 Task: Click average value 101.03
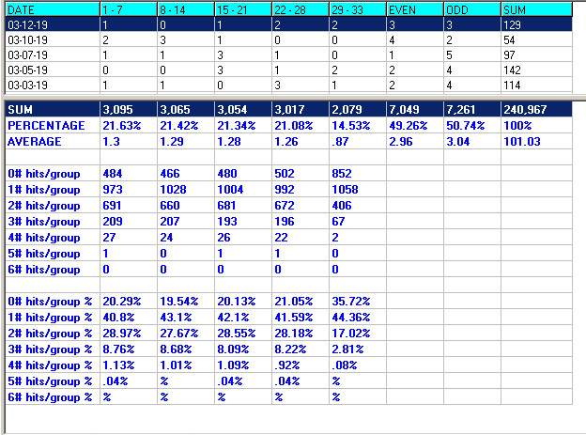point(522,142)
